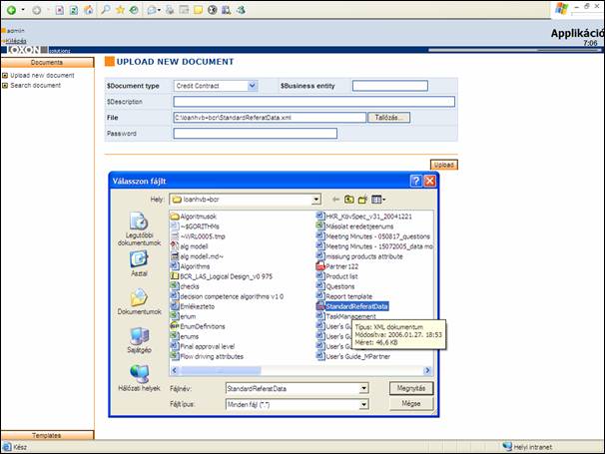Open the Hely folder location dropdown
The image size is (605, 454).
click(315, 199)
